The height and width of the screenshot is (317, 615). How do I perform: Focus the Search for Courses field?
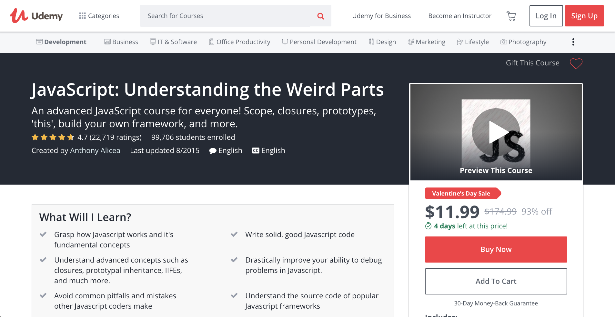225,16
